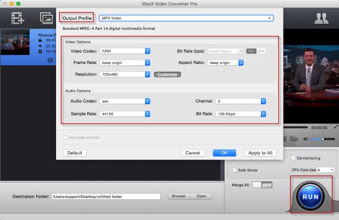Confirm settings with the OK button
The height and width of the screenshot is (220, 339).
tap(224, 153)
